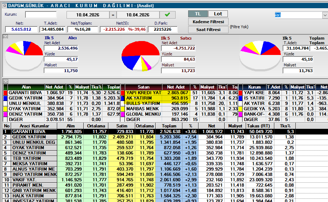Sort by Takas (RT) column header
The width and height of the screenshot is (328, 202).
pyautogui.click(x=260, y=126)
